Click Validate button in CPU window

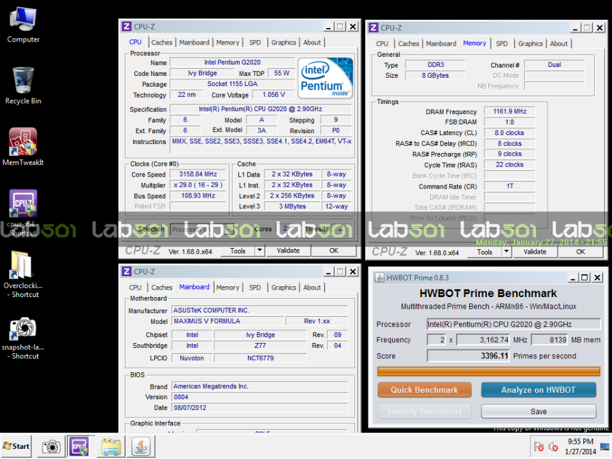pyautogui.click(x=288, y=251)
